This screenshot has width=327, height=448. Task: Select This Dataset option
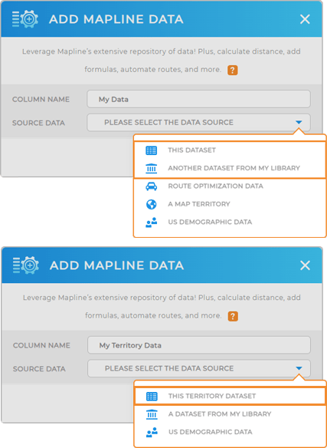[230, 150]
